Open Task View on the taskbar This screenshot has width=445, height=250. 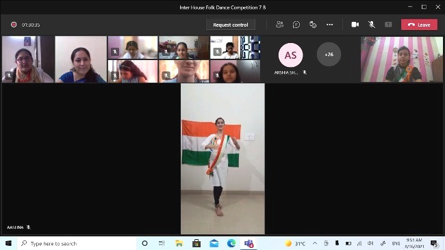point(162,243)
